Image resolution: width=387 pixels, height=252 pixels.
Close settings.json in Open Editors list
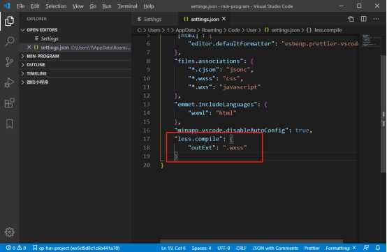[29, 47]
